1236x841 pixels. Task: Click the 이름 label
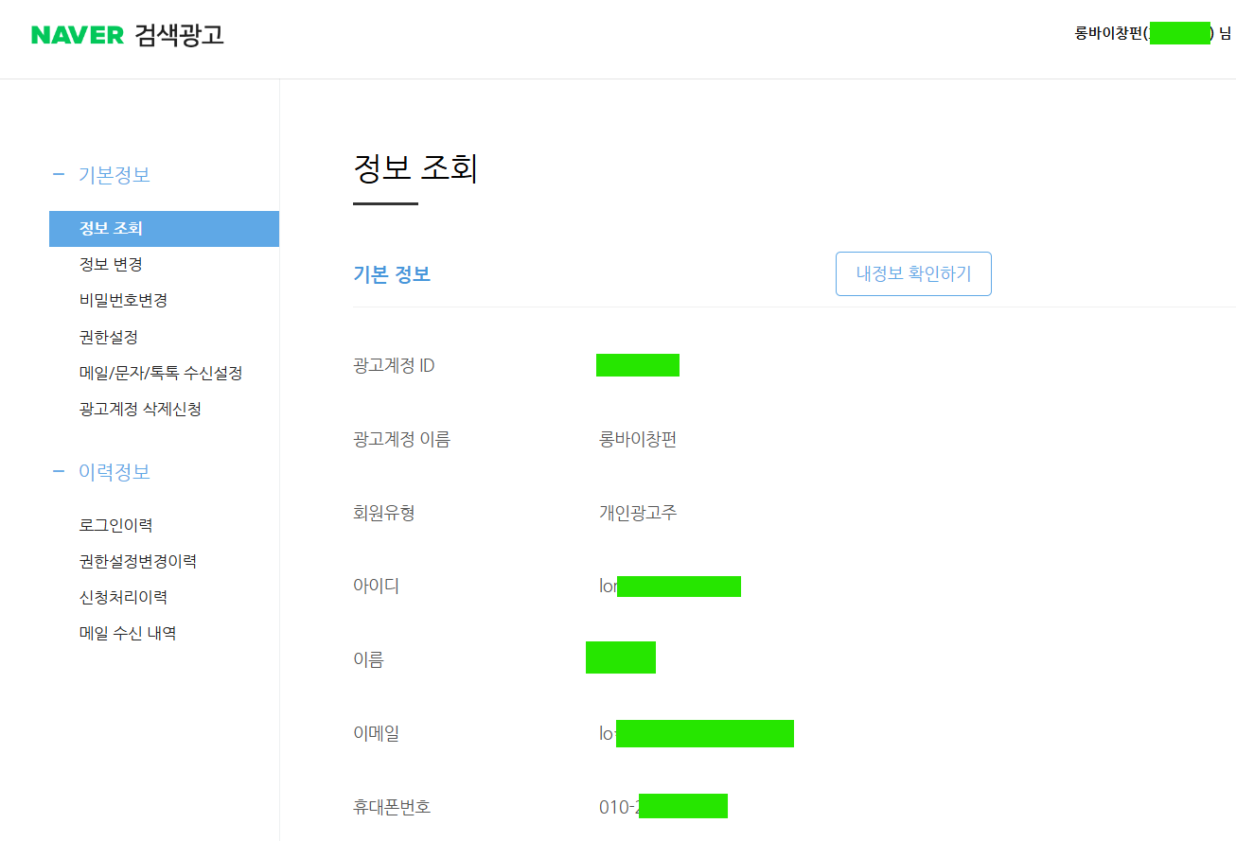[x=368, y=660]
